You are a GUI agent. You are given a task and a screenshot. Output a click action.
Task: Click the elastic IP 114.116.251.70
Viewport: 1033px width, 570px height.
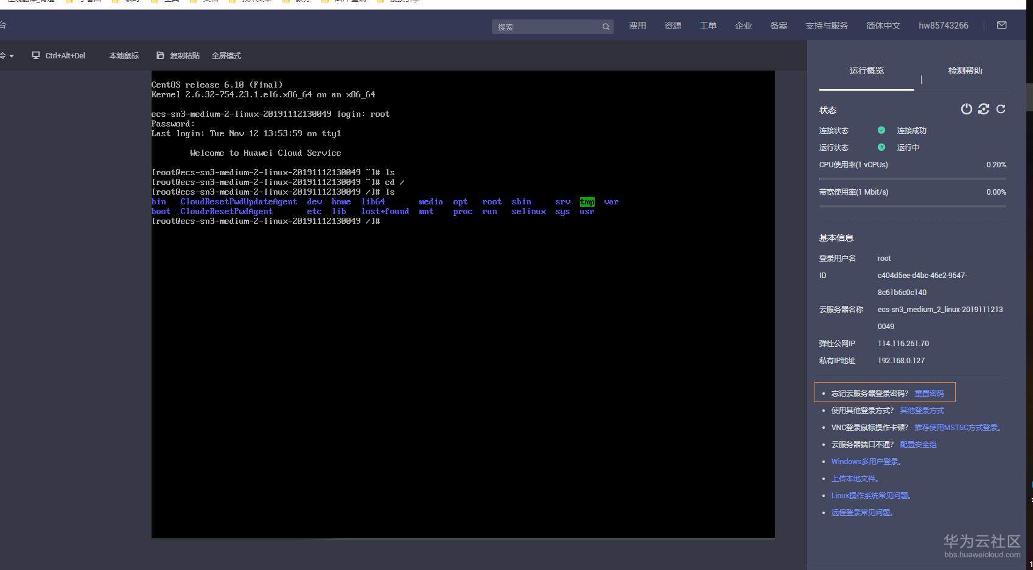(903, 344)
